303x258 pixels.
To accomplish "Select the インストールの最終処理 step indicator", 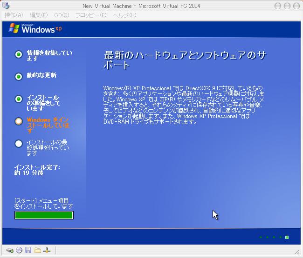I will point(19,144).
